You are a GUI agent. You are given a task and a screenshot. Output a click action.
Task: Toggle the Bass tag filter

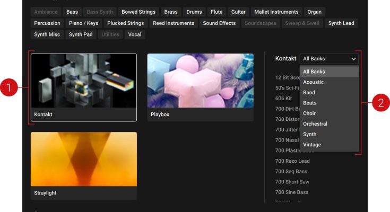72,12
